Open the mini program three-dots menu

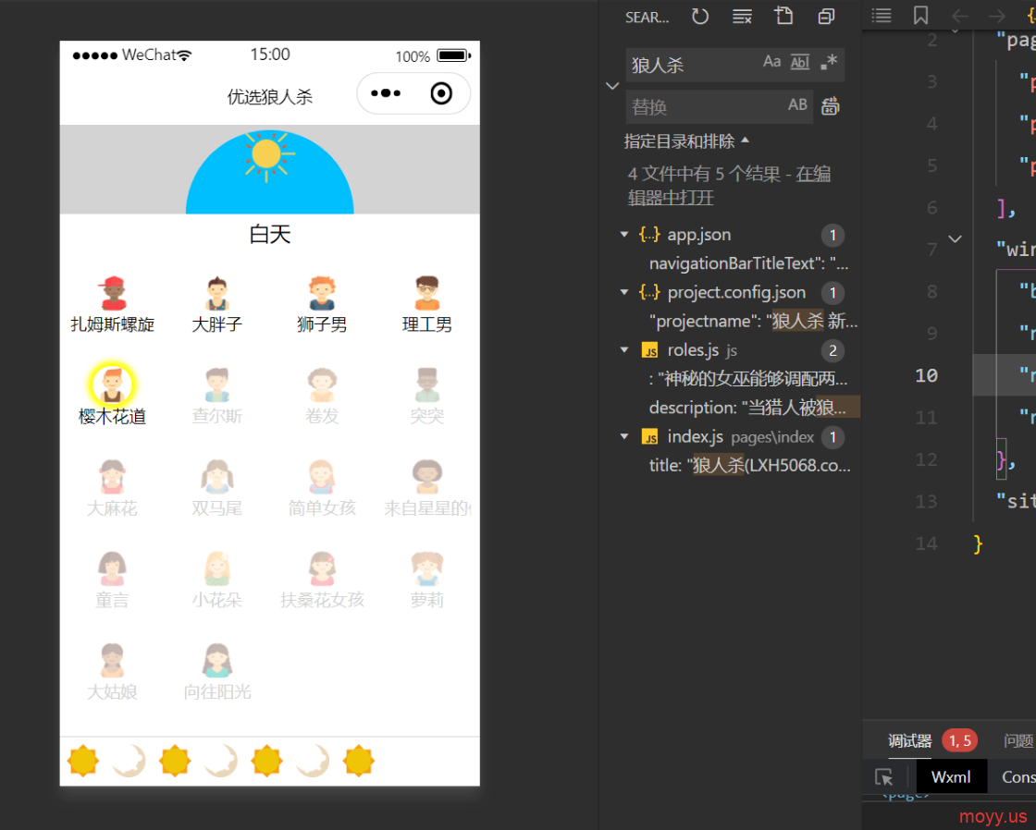tap(386, 93)
